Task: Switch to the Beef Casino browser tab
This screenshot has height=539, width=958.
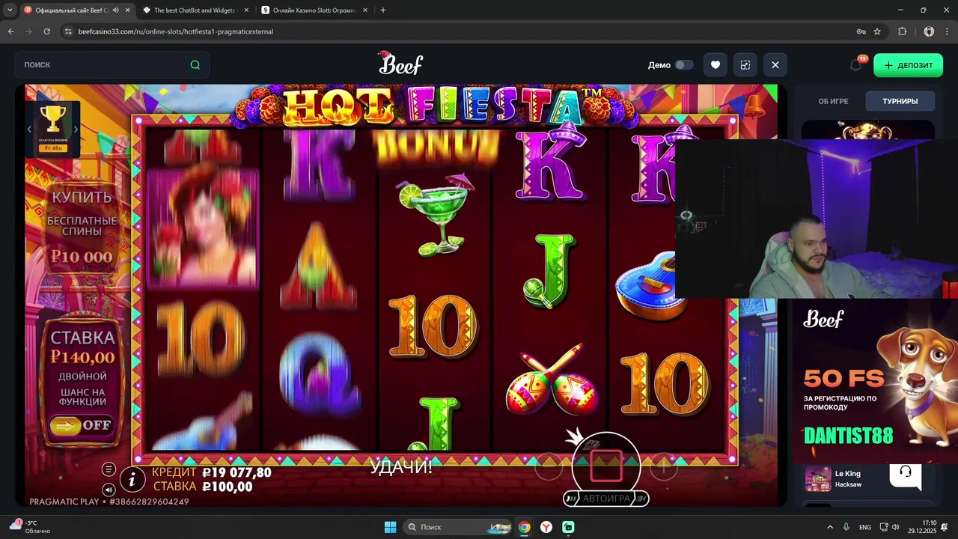Action: pyautogui.click(x=72, y=10)
